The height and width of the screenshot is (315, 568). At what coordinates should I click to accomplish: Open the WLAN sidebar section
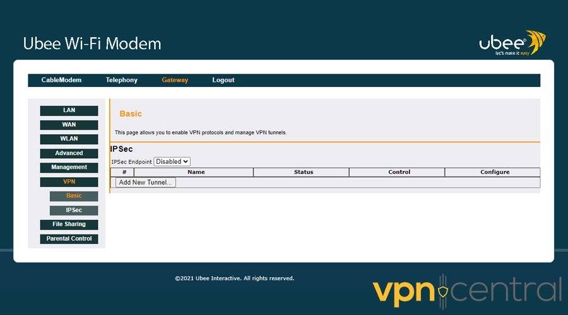pyautogui.click(x=69, y=139)
